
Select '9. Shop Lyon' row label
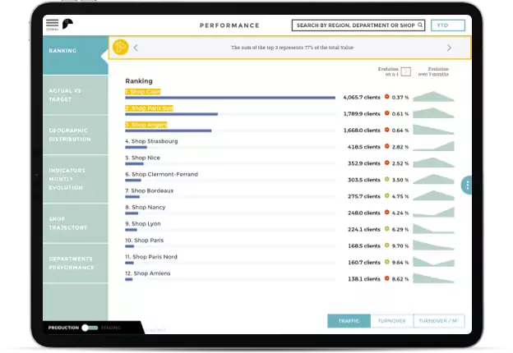(143, 223)
